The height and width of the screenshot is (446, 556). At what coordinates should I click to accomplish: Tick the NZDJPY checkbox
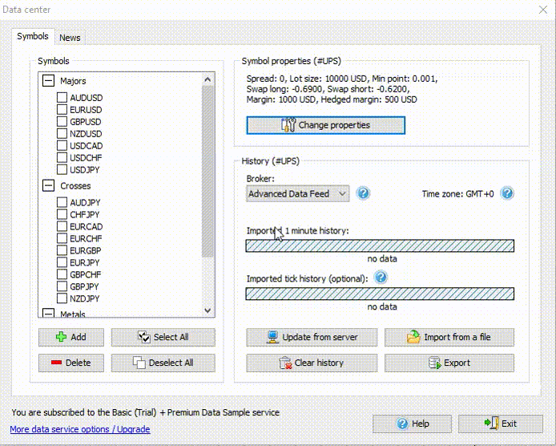tap(62, 298)
